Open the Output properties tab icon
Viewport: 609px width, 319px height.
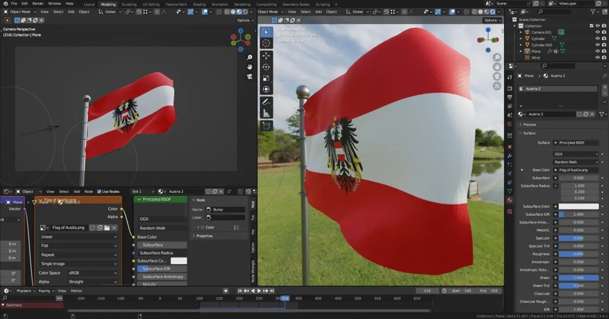pyautogui.click(x=510, y=97)
